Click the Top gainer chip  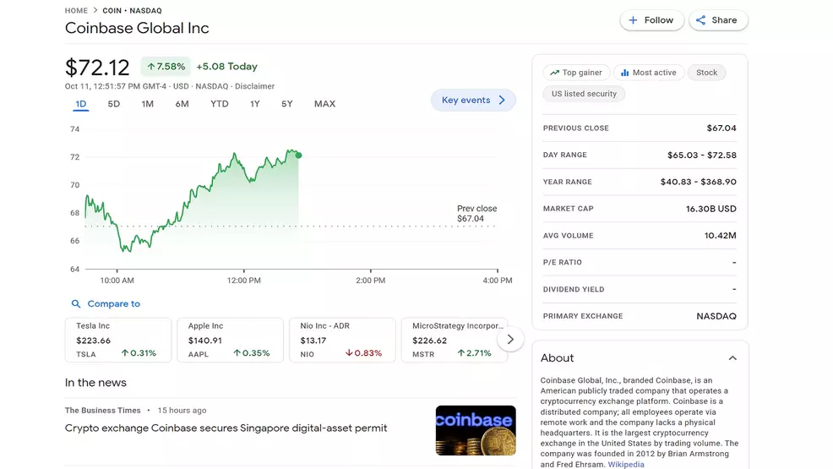(x=576, y=73)
